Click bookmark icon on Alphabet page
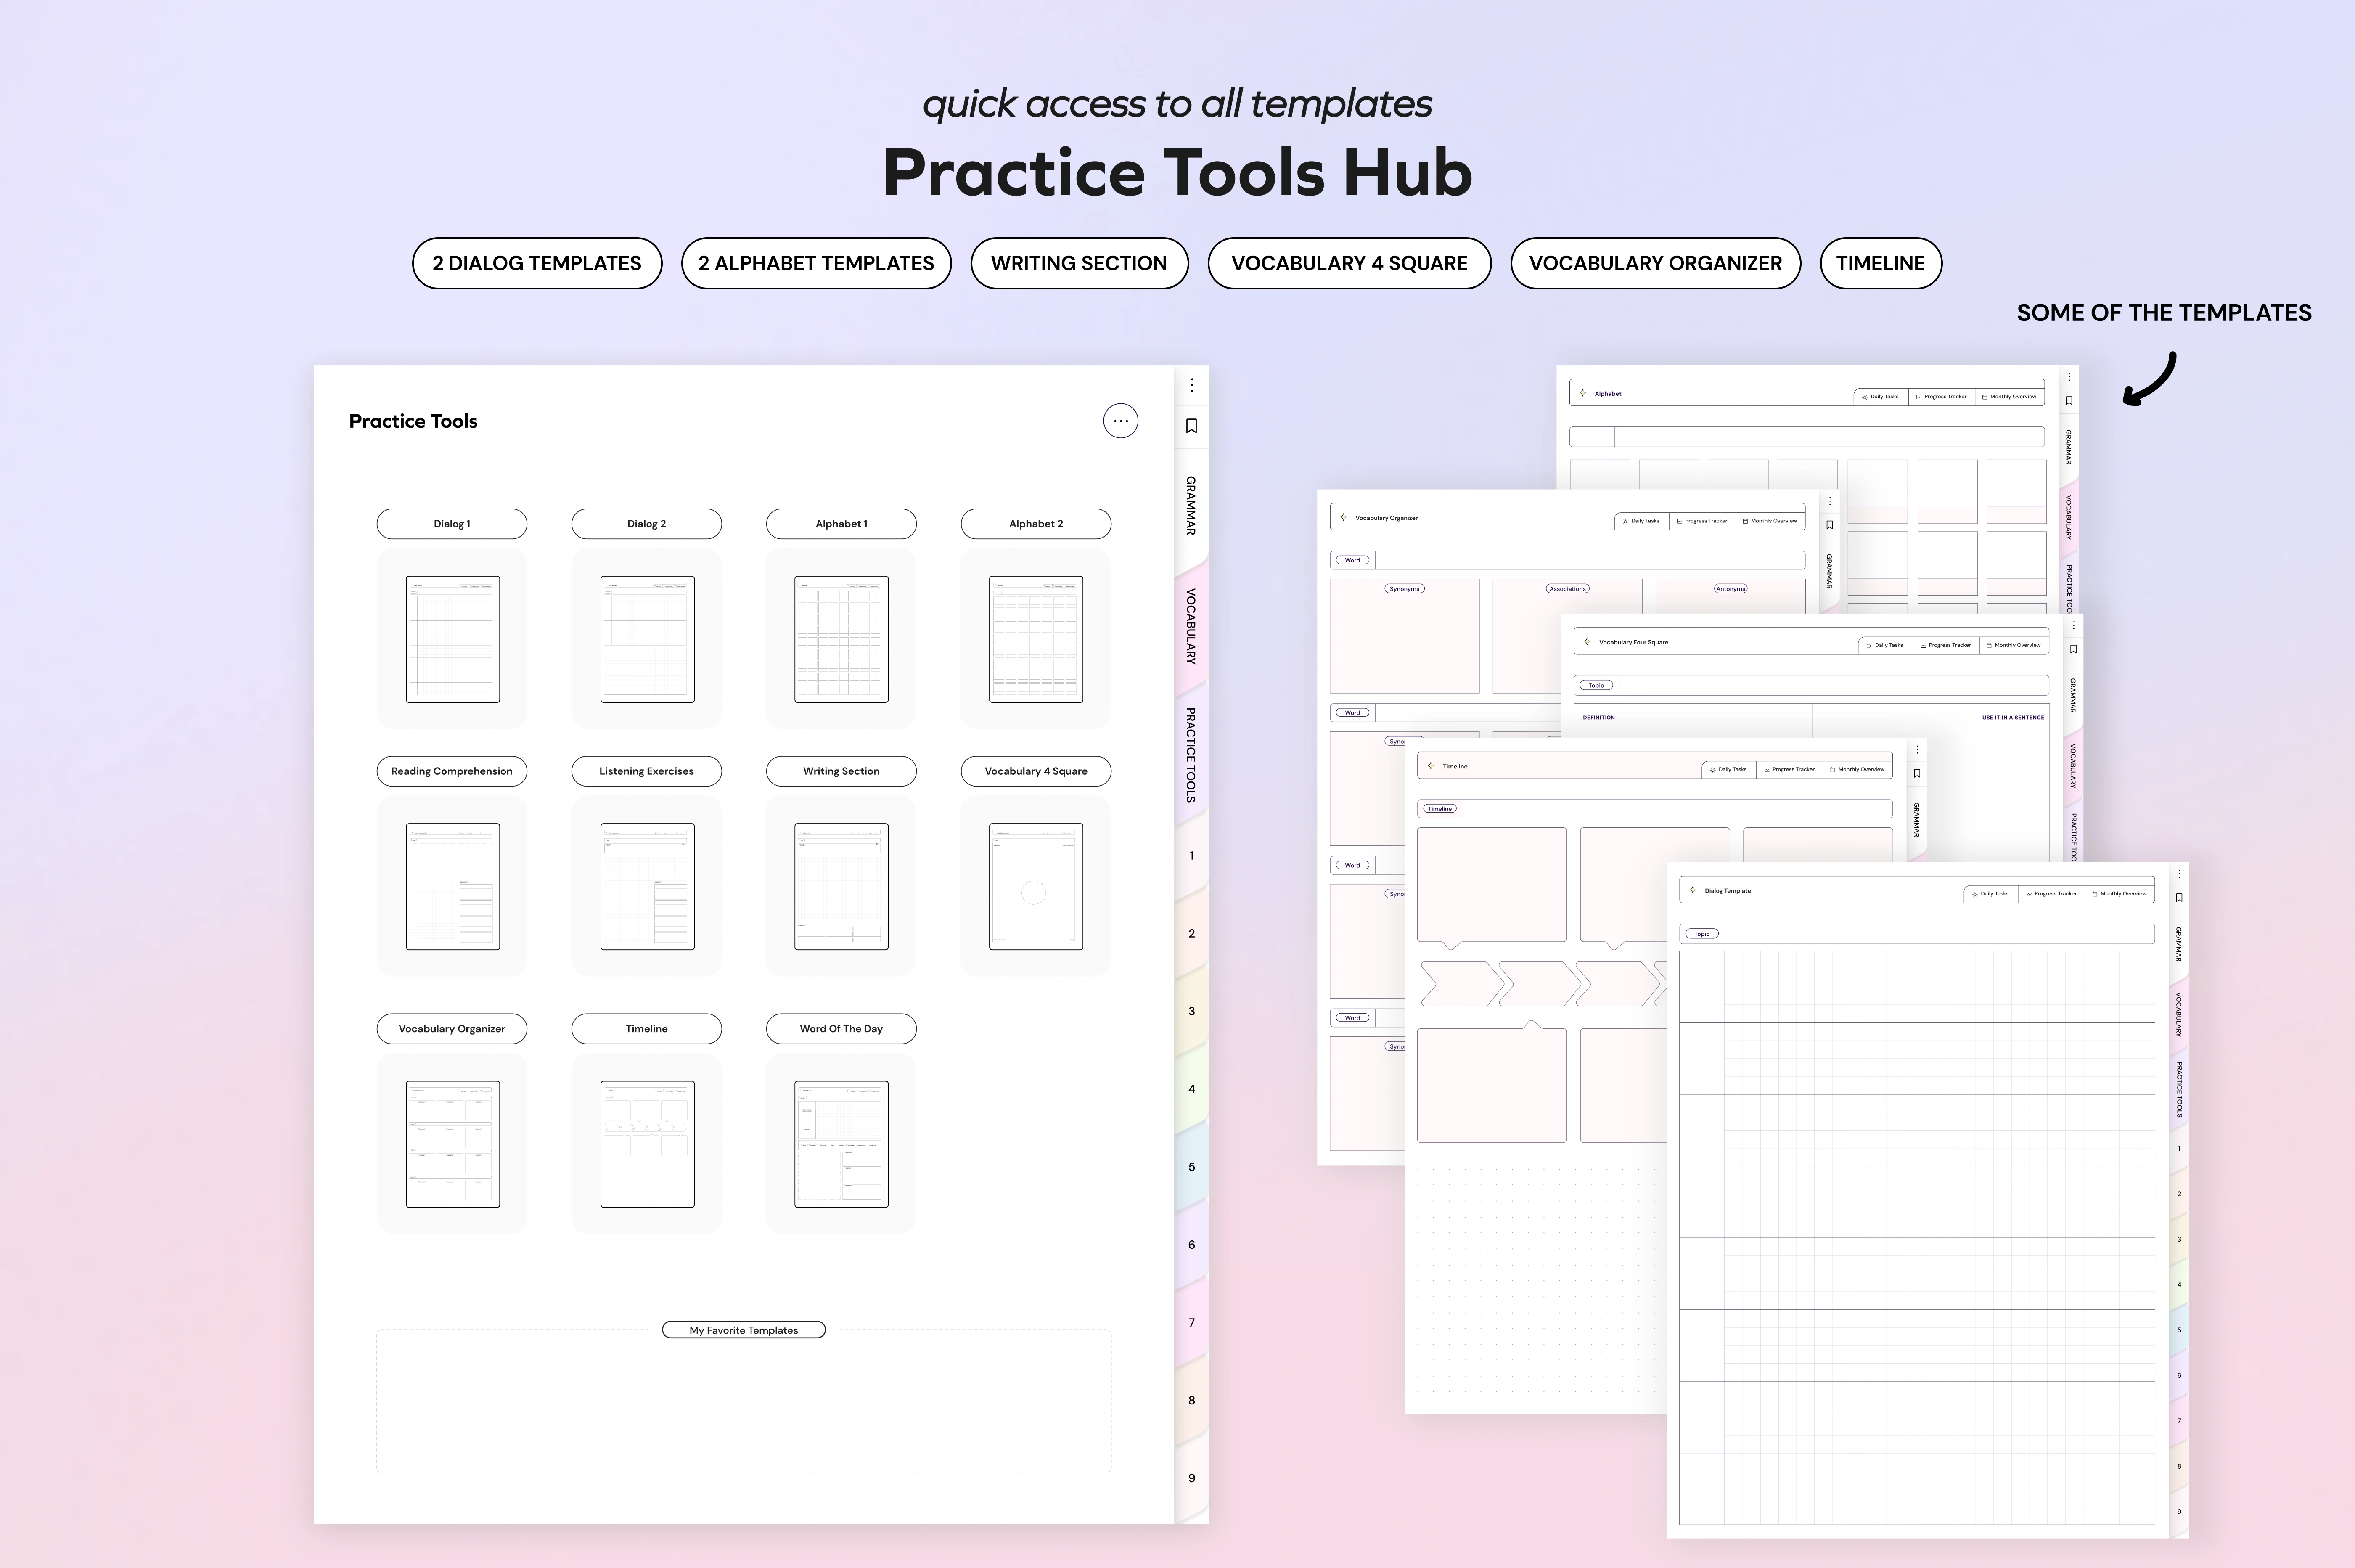The width and height of the screenshot is (2355, 1568). pyautogui.click(x=2069, y=401)
